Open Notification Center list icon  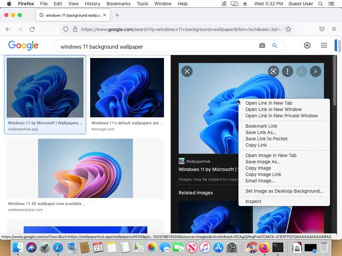(x=331, y=4)
